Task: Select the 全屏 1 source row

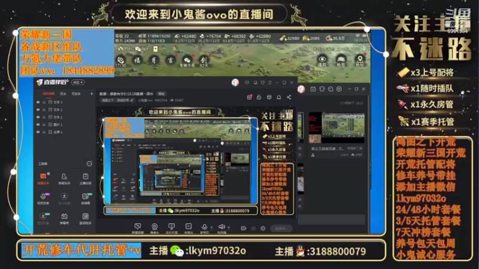Action: [65, 132]
